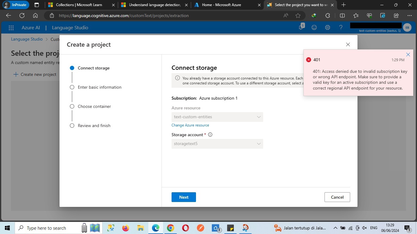The image size is (417, 234).
Task: Toggle the browser split screen
Action: [x=342, y=16]
